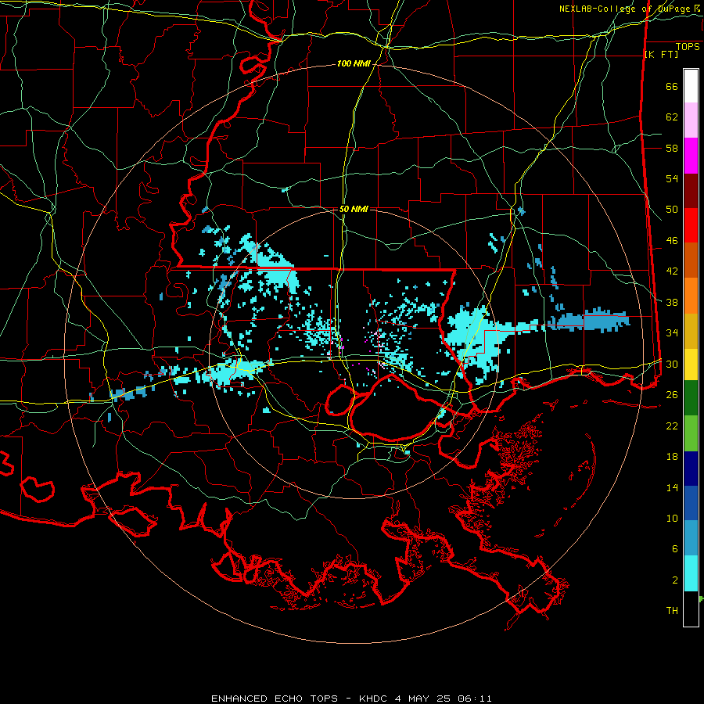Select the legend value "30"
The height and width of the screenshot is (704, 704).
tap(672, 364)
